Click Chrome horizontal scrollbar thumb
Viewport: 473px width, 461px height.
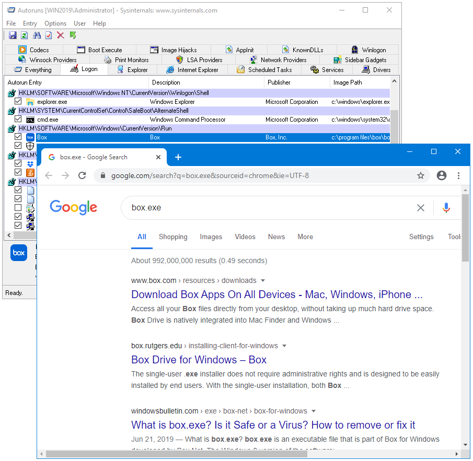tap(177, 454)
